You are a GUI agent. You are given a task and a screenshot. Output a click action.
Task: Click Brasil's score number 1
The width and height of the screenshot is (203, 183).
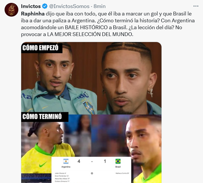click(105, 161)
